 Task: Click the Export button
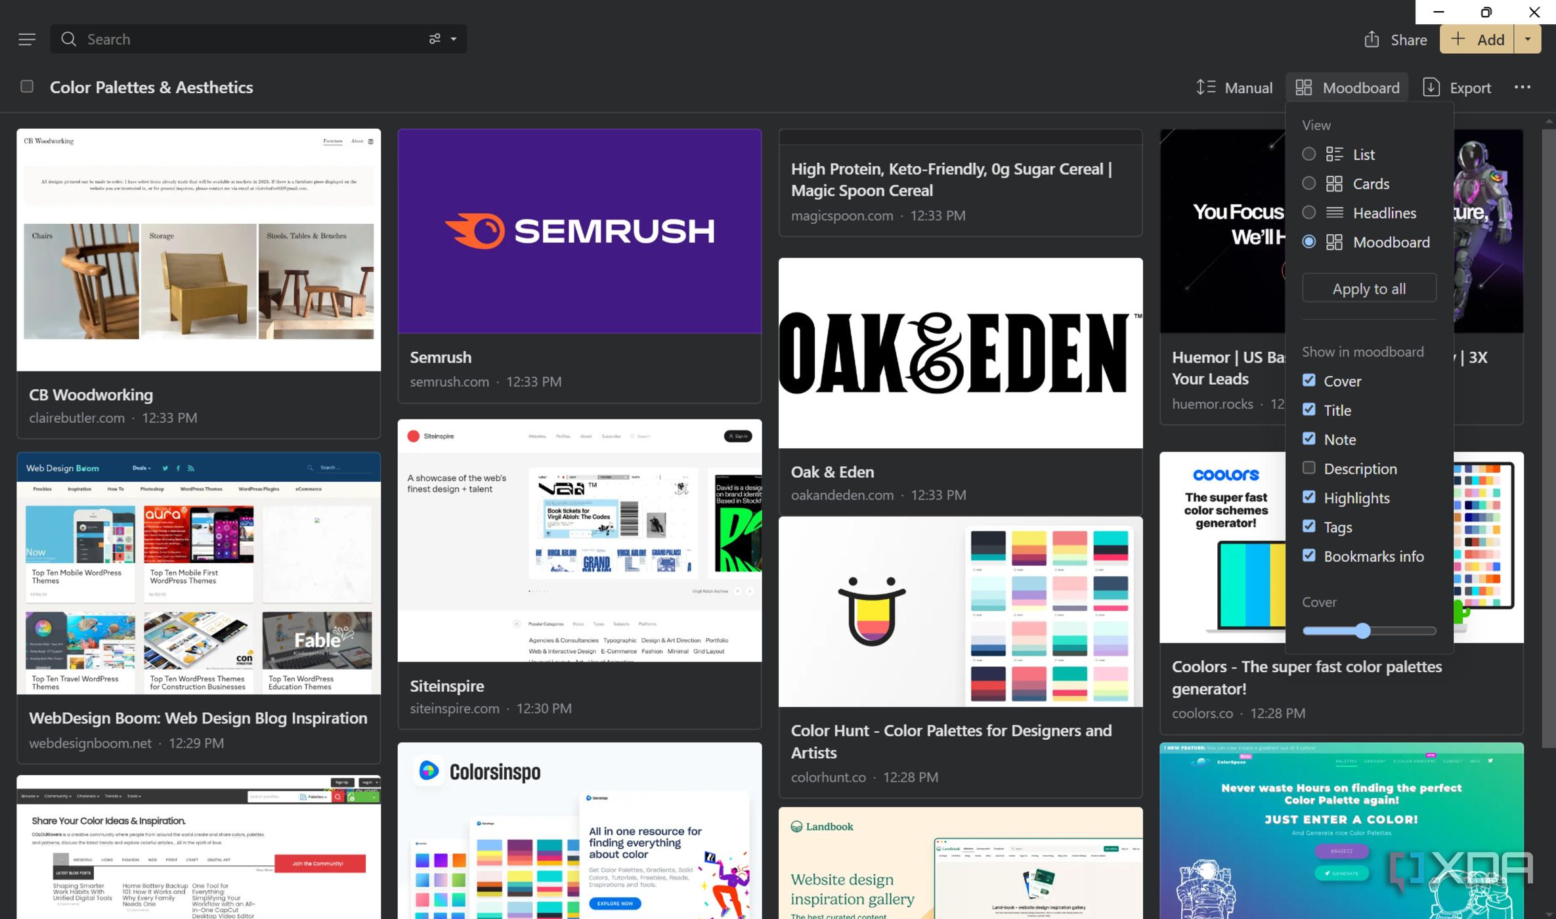pos(1457,87)
